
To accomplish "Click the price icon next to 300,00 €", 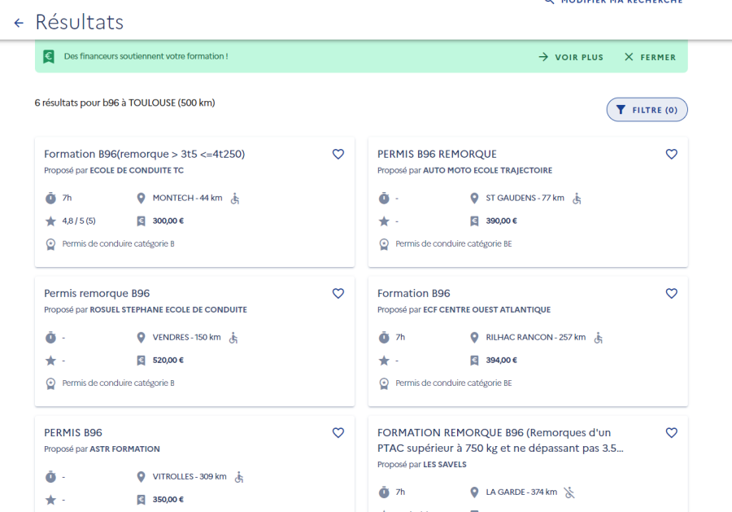I will 141,221.
